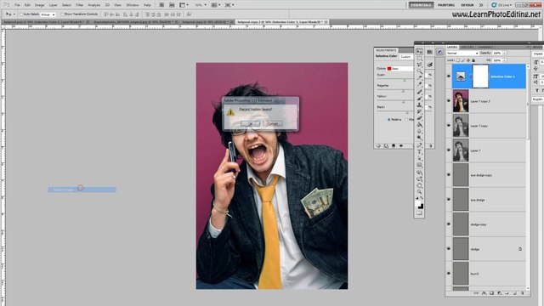Click the Add layer mask icon in Layers panel
The height and width of the screenshot is (306, 544).
coord(491,293)
